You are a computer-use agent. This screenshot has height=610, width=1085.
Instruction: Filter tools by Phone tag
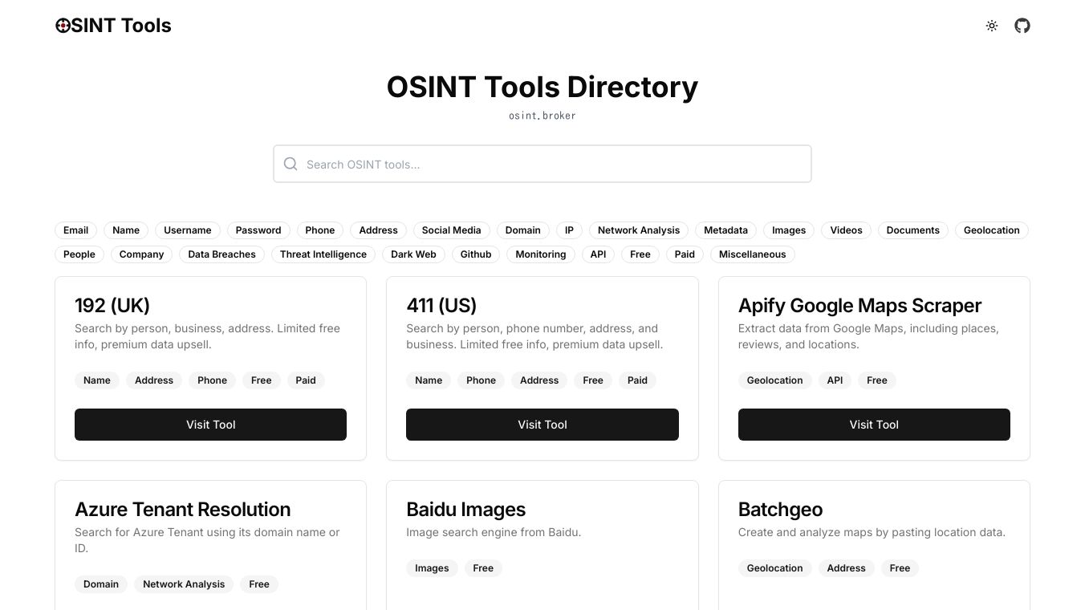pos(320,230)
